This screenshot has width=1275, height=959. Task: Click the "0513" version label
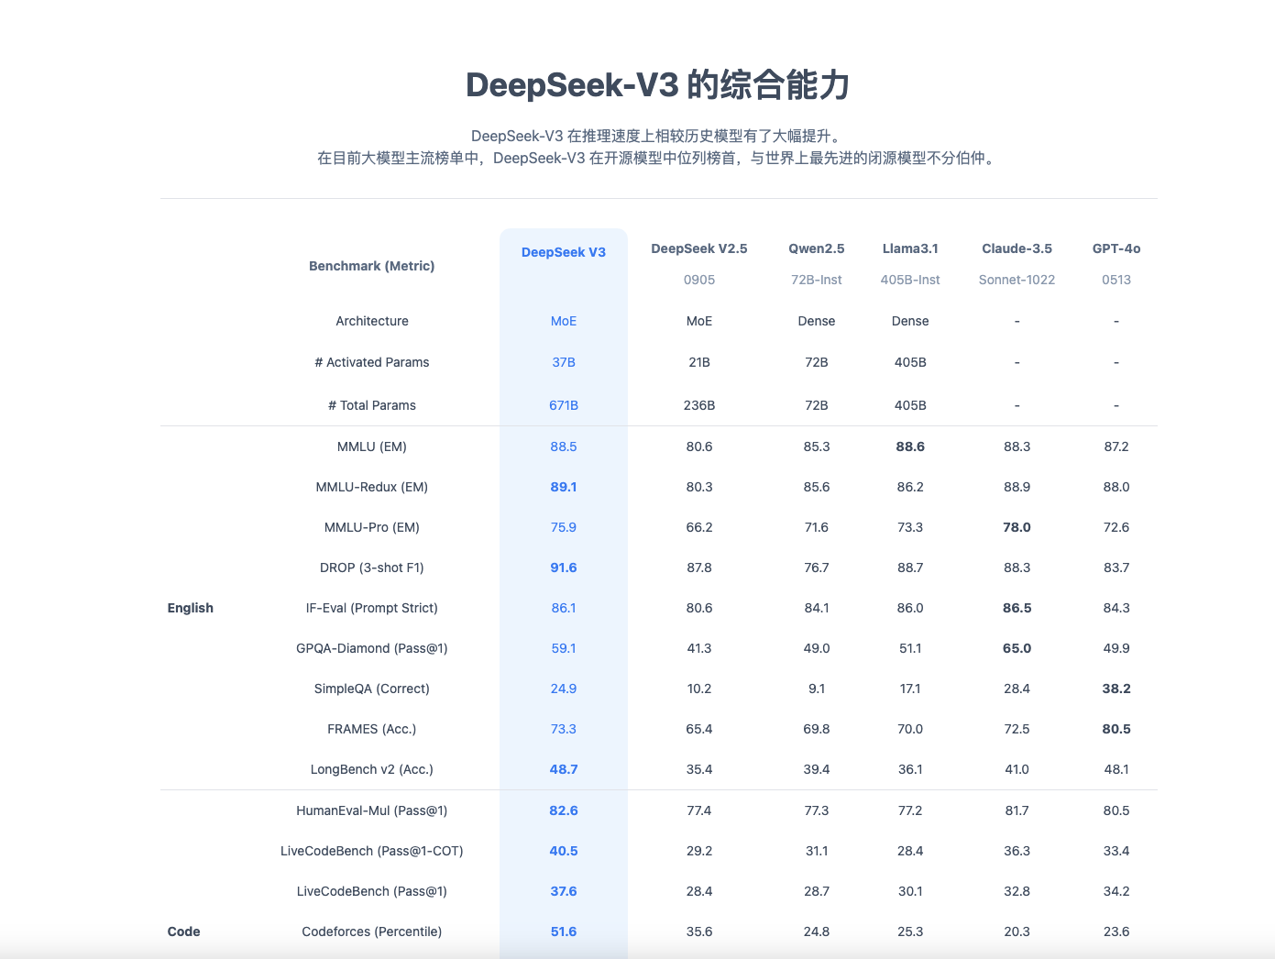[x=1116, y=280]
